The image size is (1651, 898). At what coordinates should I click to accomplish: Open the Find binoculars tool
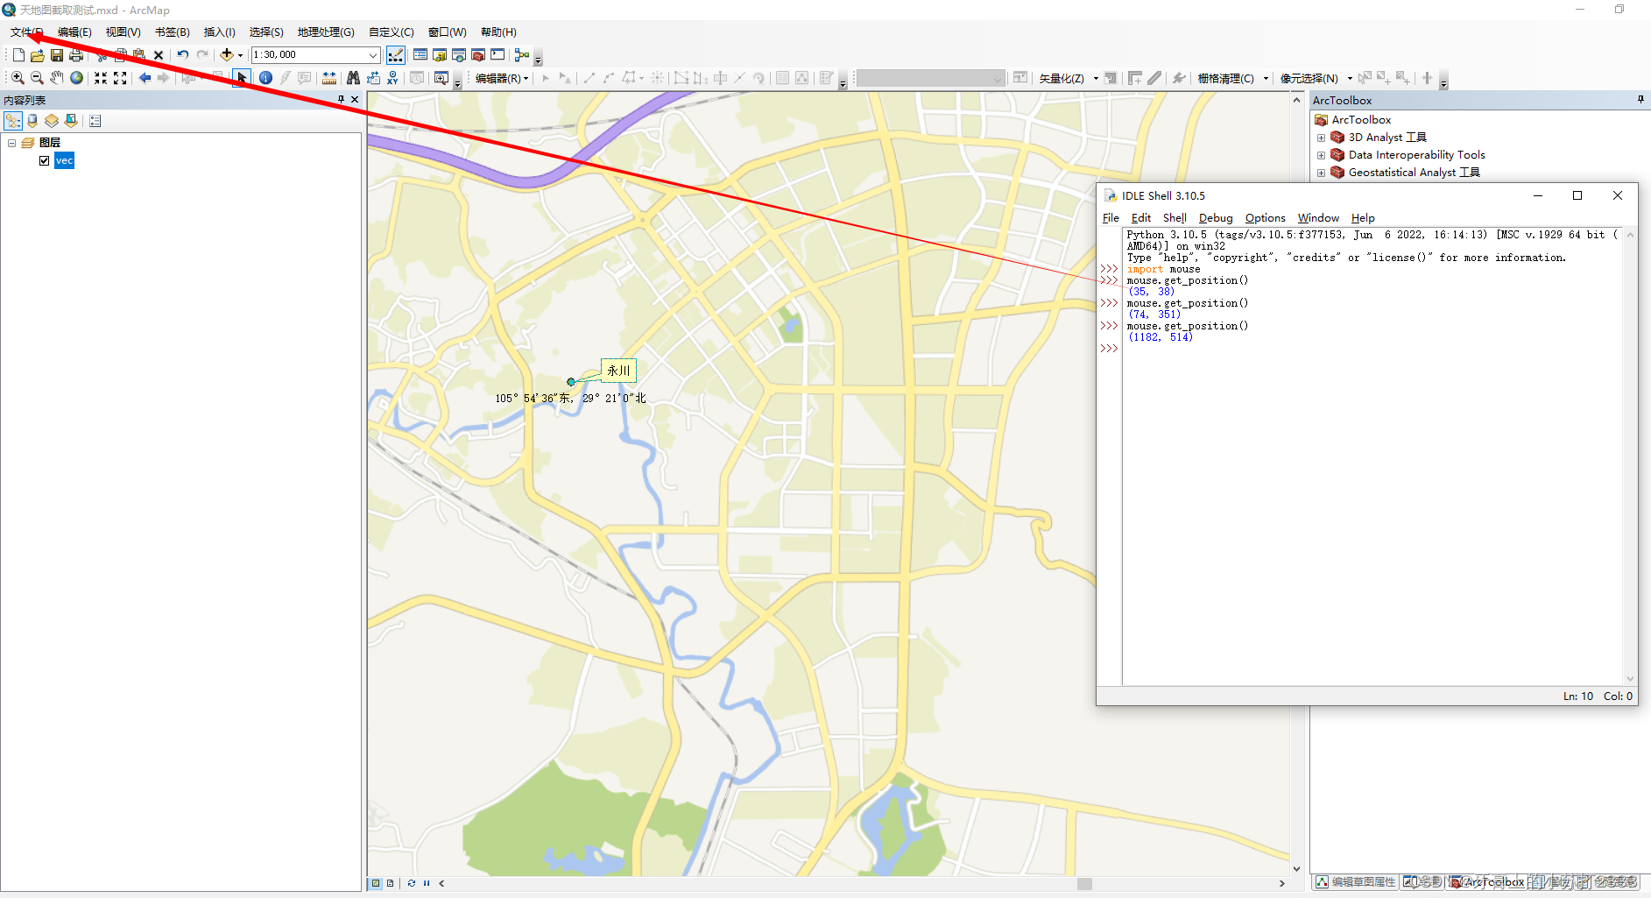(x=353, y=78)
